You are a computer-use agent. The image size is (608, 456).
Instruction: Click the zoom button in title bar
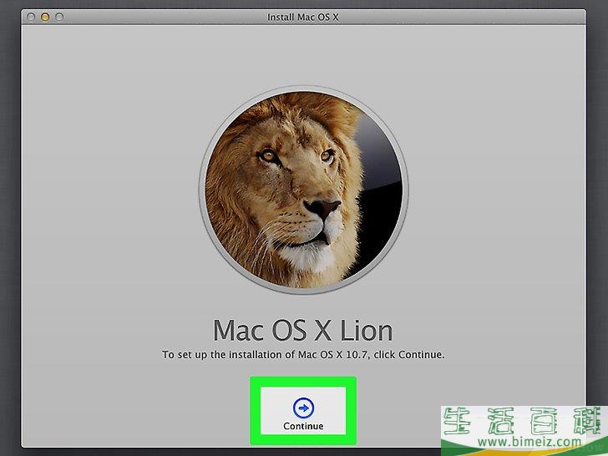pos(59,17)
